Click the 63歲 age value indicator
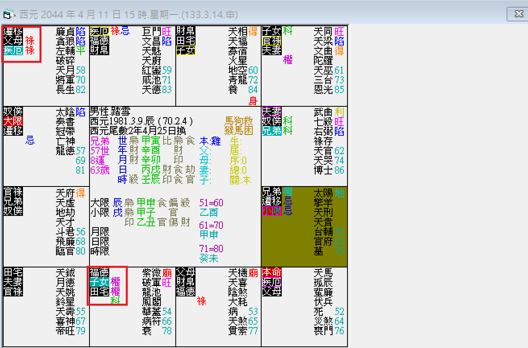Image resolution: width=528 pixels, height=348 pixels. (x=100, y=170)
